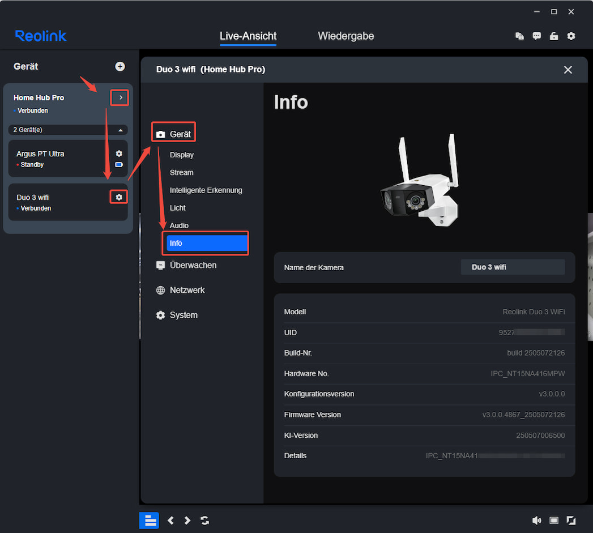The image size is (593, 533).
Task: Click the lock icon in header
Action: click(x=554, y=36)
